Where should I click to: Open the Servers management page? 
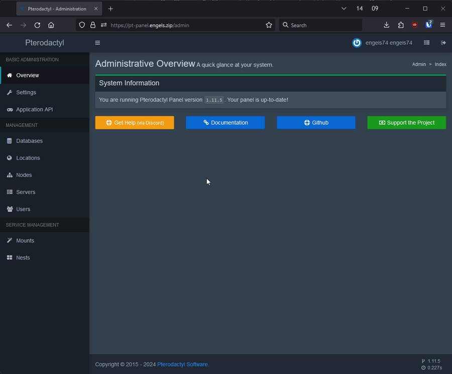[x=26, y=192]
